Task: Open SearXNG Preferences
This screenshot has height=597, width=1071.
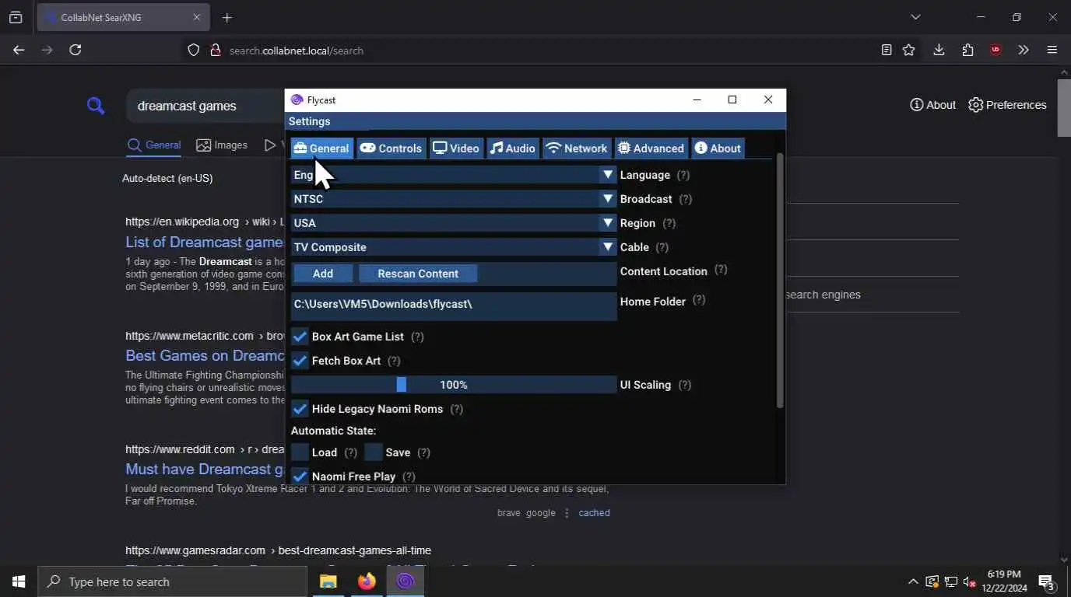Action: [x=1007, y=105]
